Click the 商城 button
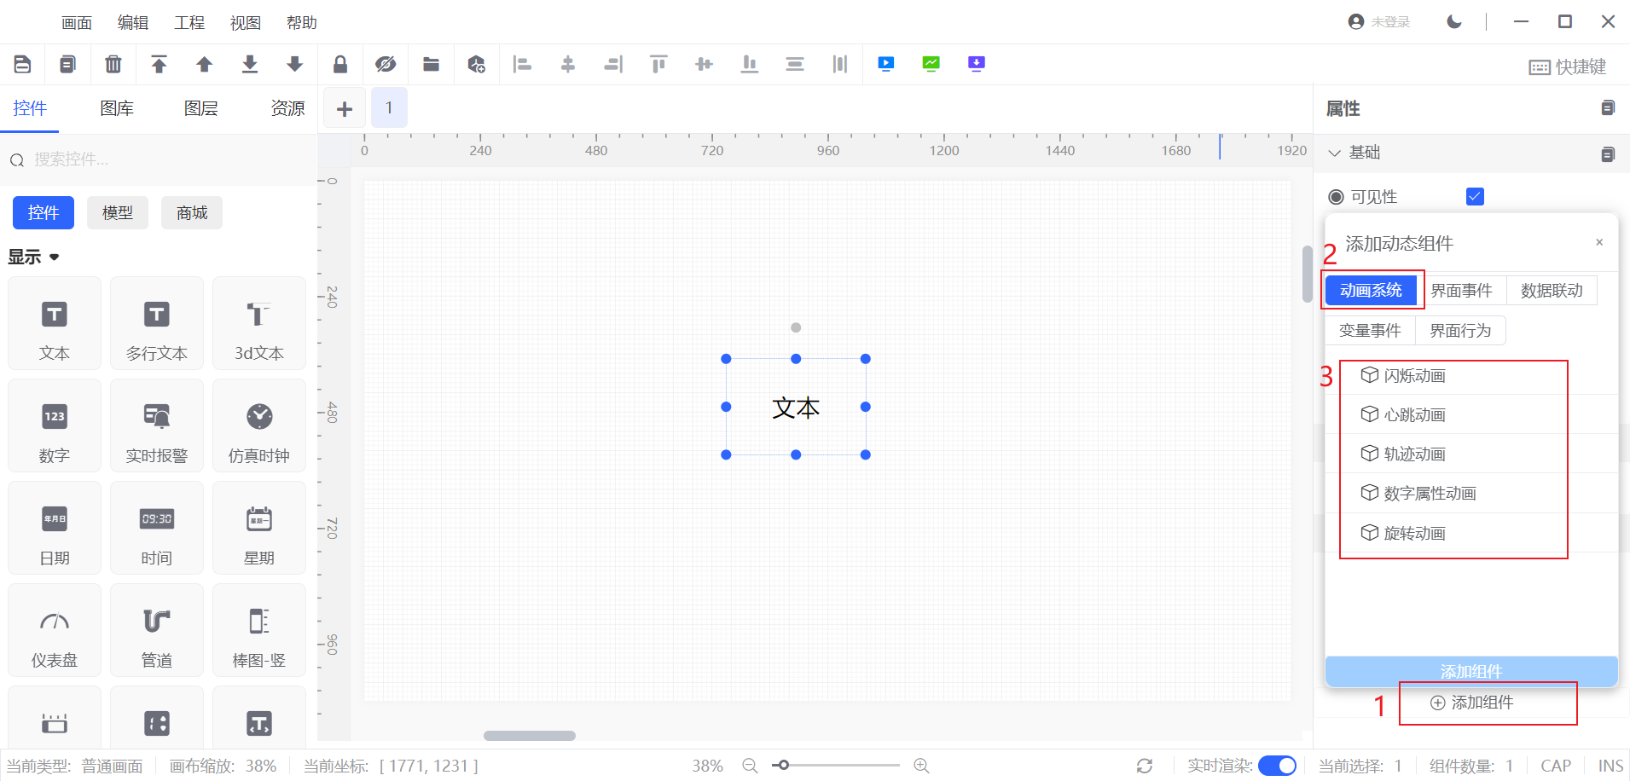This screenshot has width=1630, height=781. click(192, 213)
